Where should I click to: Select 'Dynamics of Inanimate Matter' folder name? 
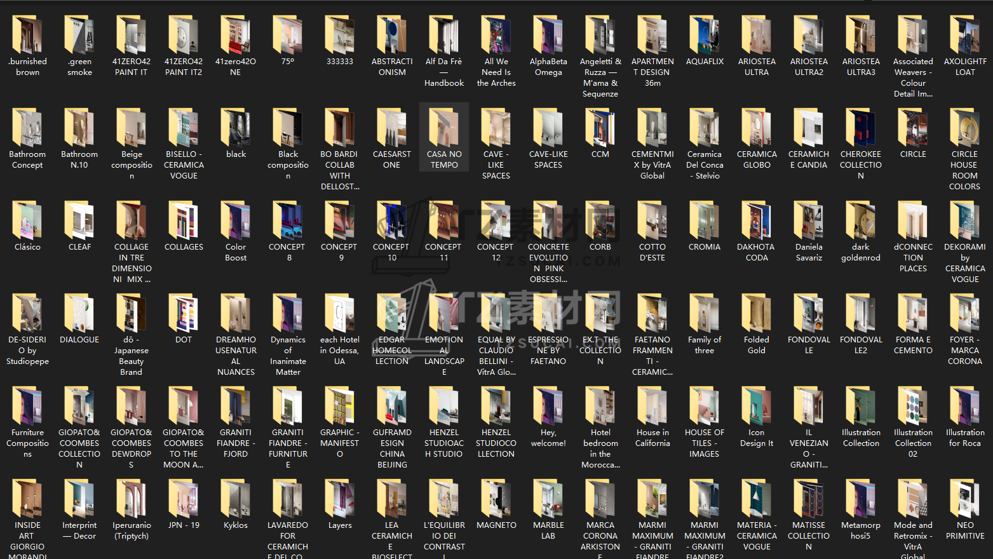[x=288, y=356]
